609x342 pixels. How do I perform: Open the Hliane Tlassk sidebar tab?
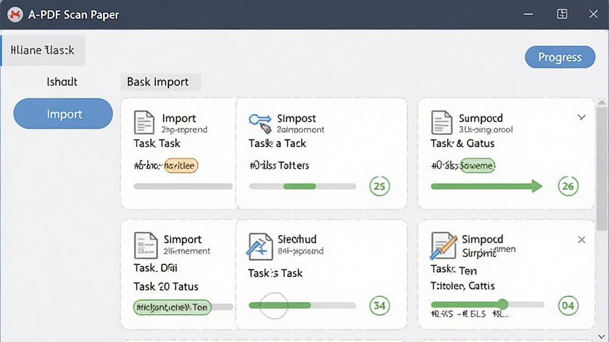coord(43,50)
